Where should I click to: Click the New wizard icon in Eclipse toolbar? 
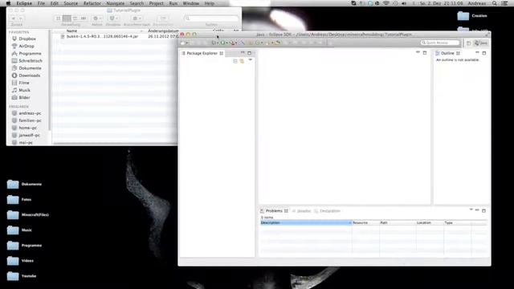[x=183, y=43]
